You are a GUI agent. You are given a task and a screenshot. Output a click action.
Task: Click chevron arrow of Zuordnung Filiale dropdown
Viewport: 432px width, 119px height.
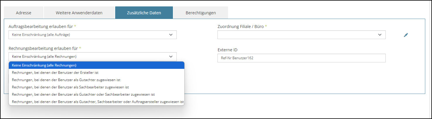pos(380,35)
